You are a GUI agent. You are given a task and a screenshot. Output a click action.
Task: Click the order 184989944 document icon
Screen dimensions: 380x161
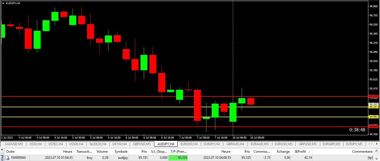click(x=7, y=158)
